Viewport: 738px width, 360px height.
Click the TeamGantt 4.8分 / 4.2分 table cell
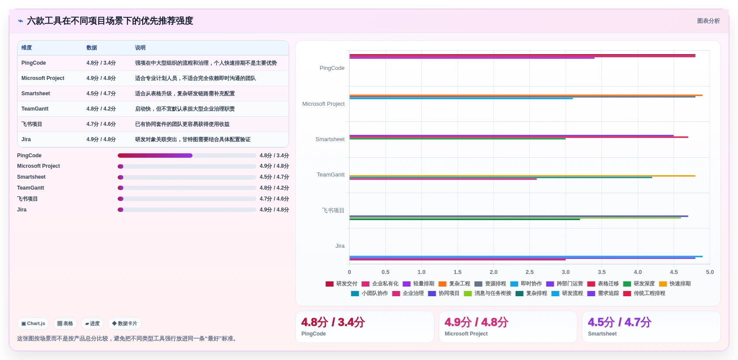[101, 109]
